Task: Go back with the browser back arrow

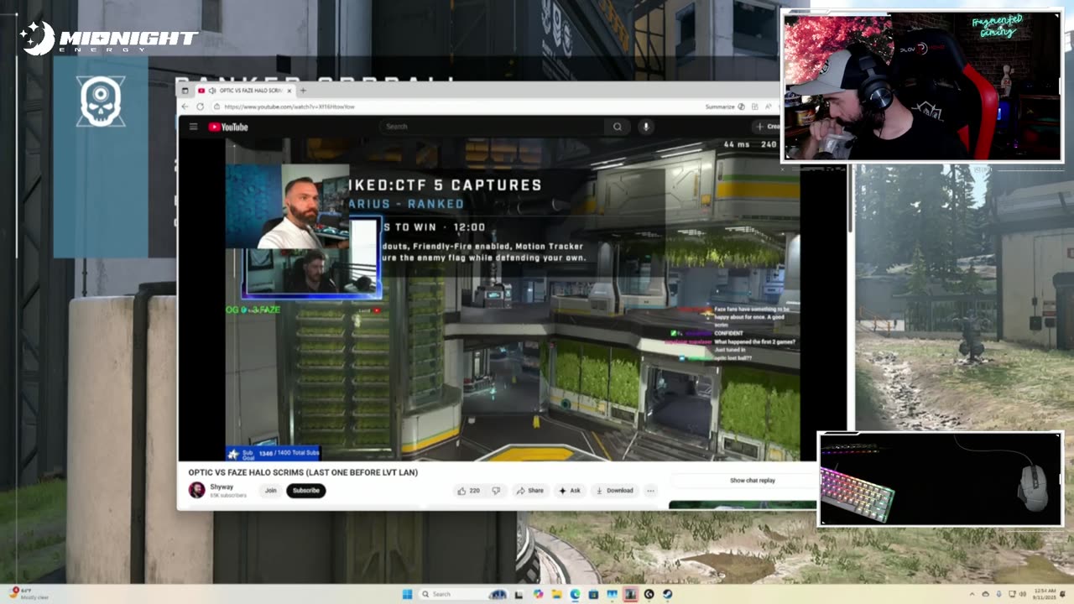Action: pyautogui.click(x=185, y=107)
